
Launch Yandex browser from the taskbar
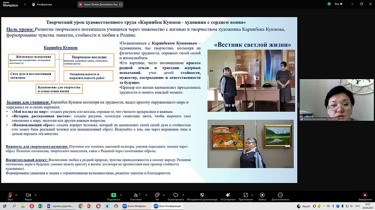[x=32, y=206]
